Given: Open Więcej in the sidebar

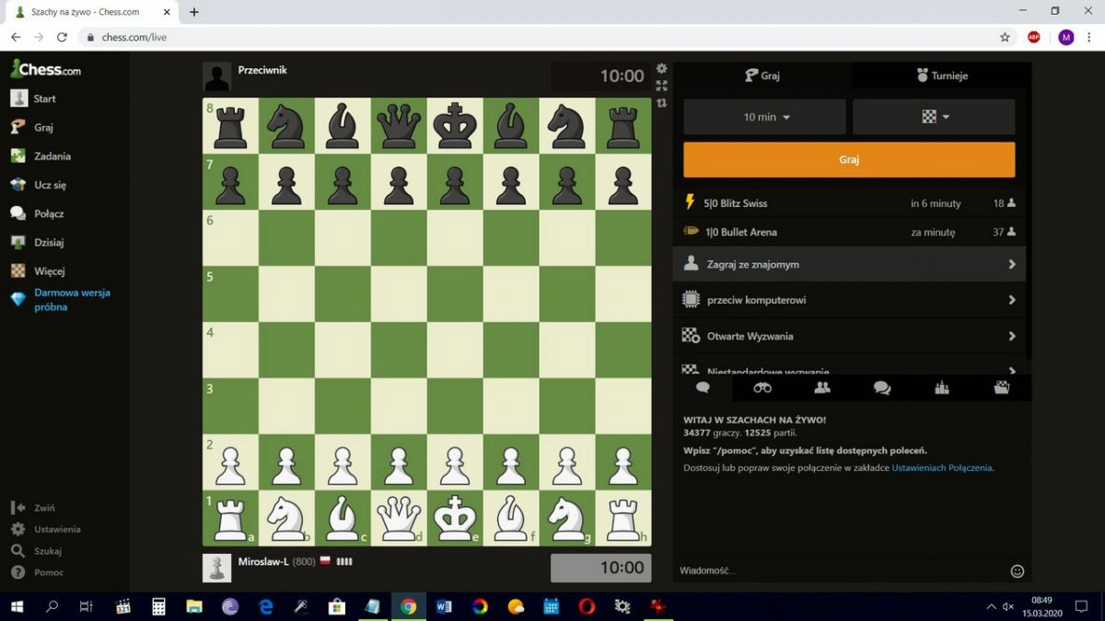Looking at the screenshot, I should (37, 270).
